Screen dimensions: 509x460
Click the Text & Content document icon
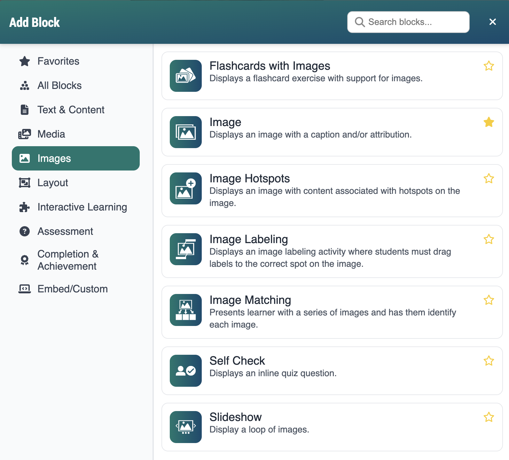click(25, 110)
